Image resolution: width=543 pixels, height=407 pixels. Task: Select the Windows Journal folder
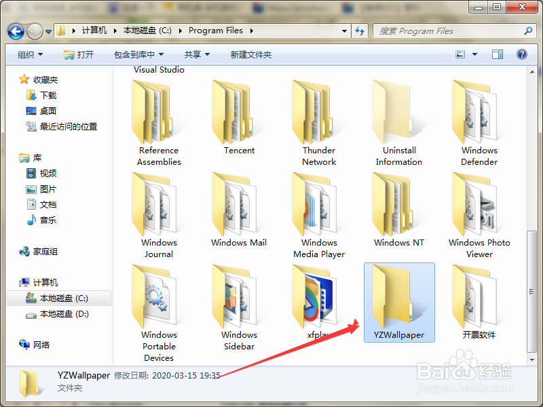(x=159, y=215)
